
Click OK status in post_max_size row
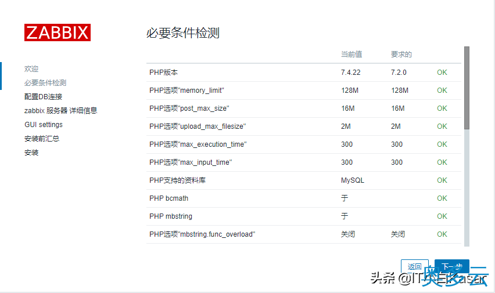(442, 108)
